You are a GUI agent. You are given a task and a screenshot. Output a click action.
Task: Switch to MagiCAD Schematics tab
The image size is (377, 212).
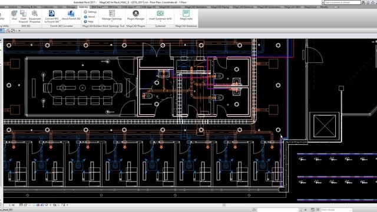269,7
